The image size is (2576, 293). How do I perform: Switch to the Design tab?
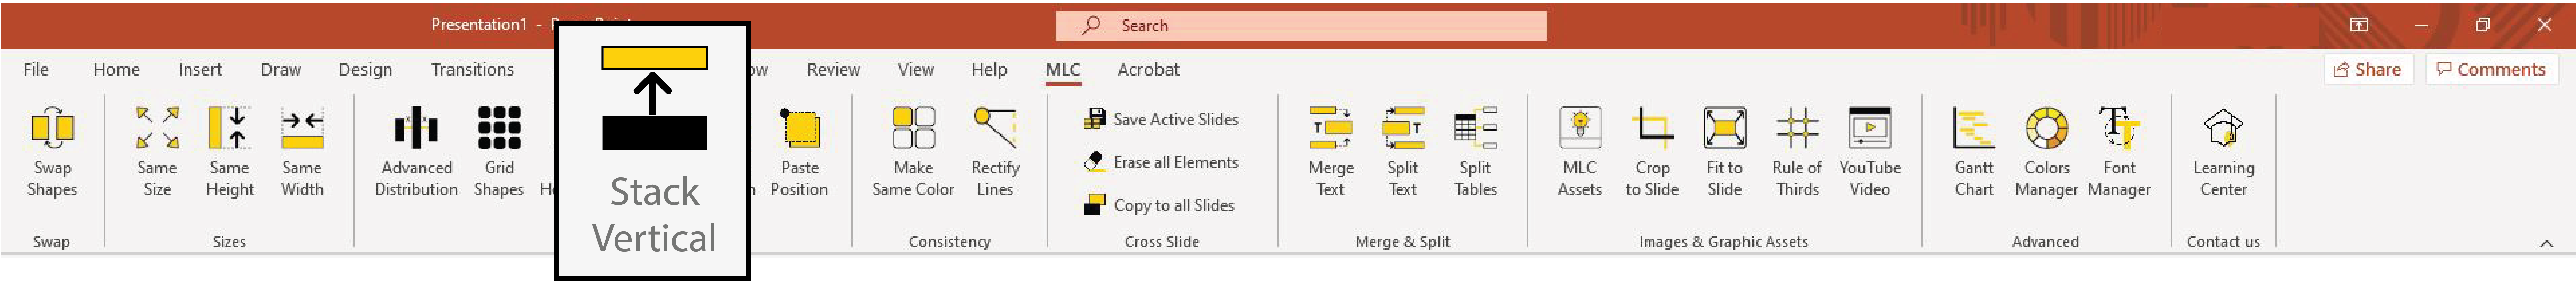pos(365,69)
